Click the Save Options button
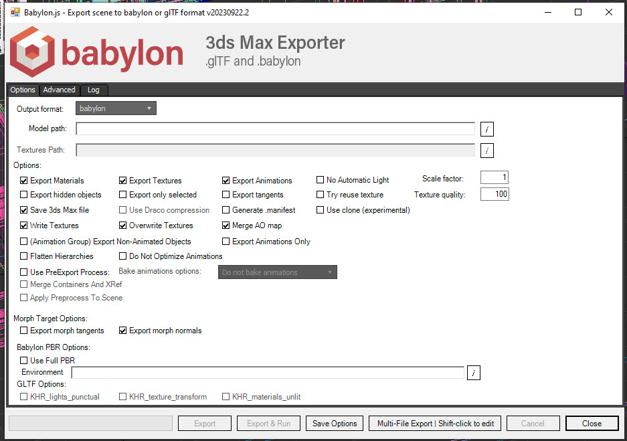627x441 pixels. [334, 423]
